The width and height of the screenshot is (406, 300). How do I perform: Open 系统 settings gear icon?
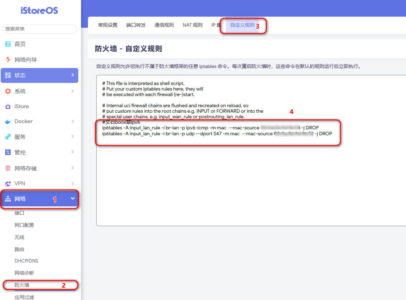[x=9, y=91]
